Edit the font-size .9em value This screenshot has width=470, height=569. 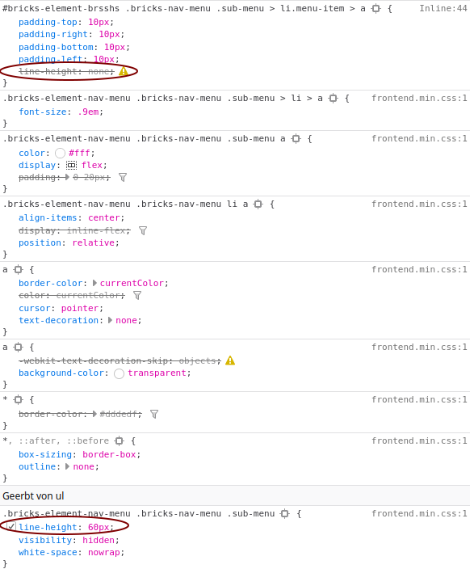pyautogui.click(x=88, y=112)
